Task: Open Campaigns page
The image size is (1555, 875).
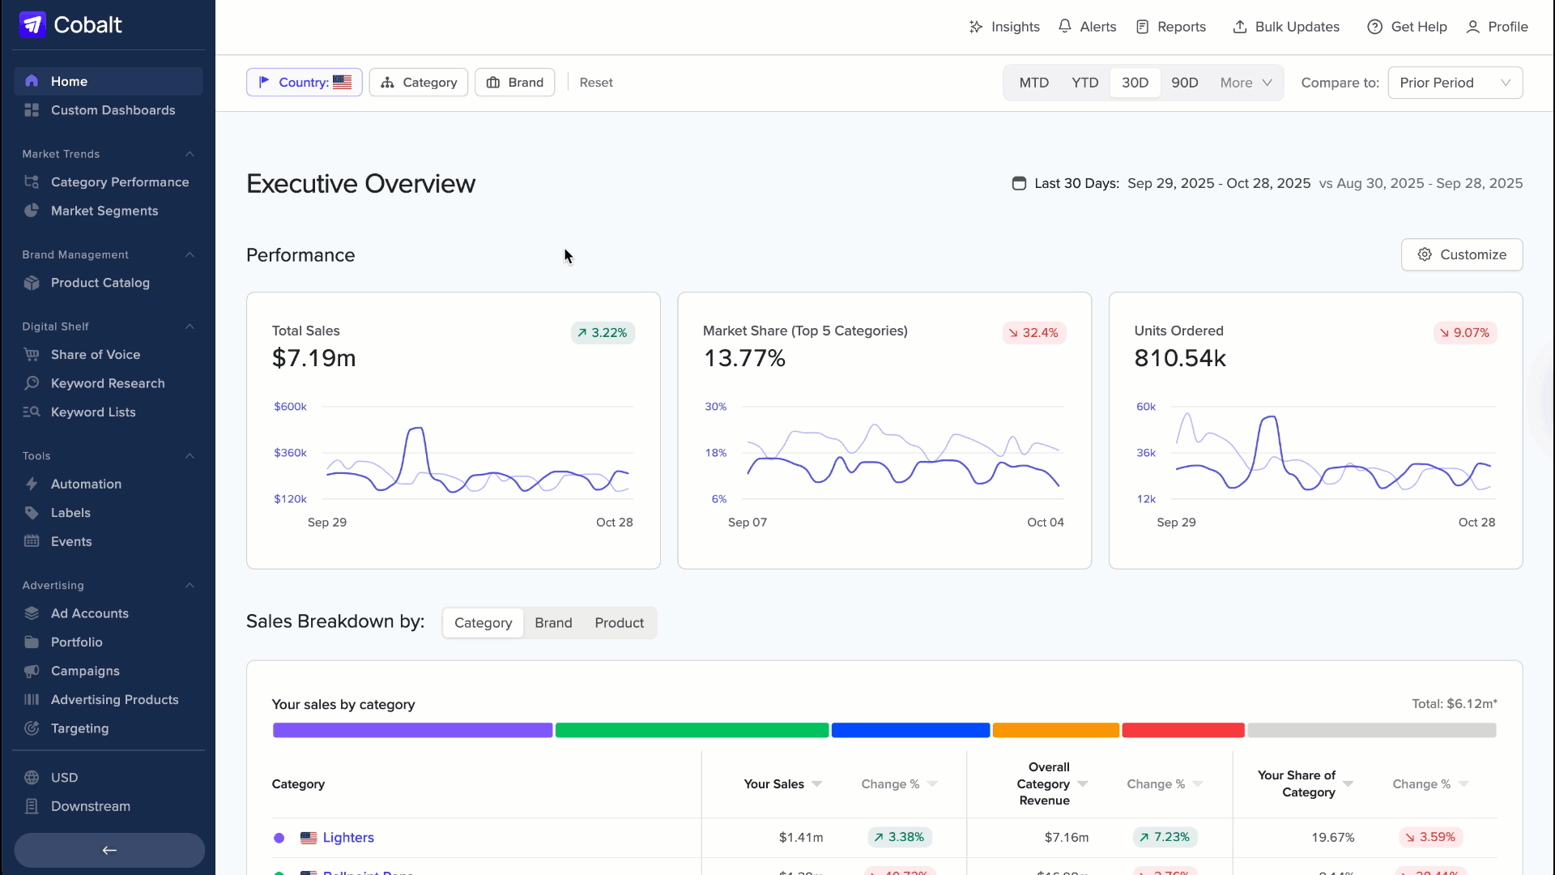Action: pyautogui.click(x=109, y=671)
